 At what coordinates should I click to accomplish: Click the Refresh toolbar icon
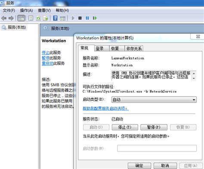click(x=38, y=18)
